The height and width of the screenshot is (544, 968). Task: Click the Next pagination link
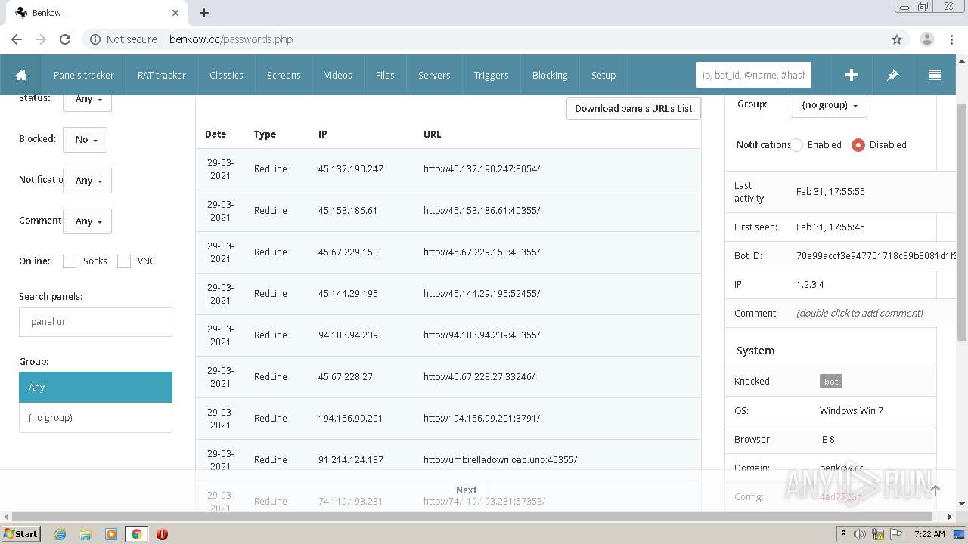pyautogui.click(x=467, y=490)
